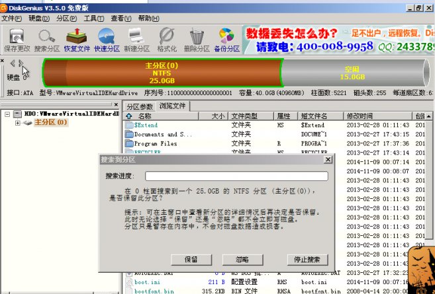Click the 配置设置 file type cell

244,282
